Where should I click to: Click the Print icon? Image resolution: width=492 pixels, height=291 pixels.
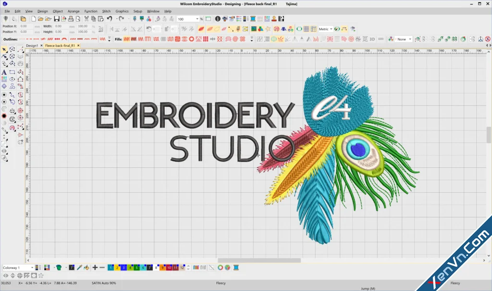tap(71, 19)
